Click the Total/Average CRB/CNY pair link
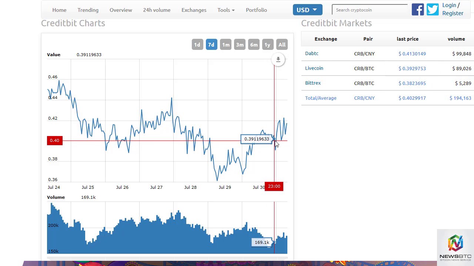Image resolution: width=474 pixels, height=266 pixels. (x=364, y=98)
